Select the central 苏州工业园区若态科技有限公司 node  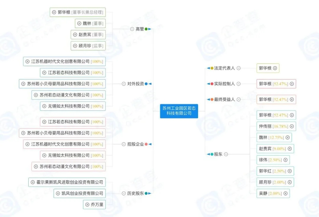point(179,111)
